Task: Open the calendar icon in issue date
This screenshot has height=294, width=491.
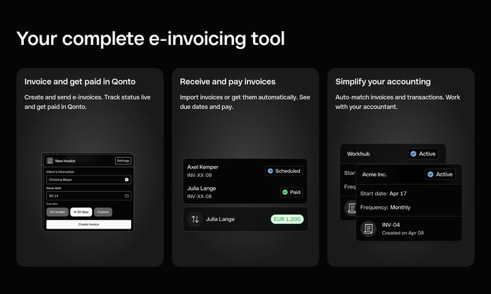Action: [x=127, y=196]
